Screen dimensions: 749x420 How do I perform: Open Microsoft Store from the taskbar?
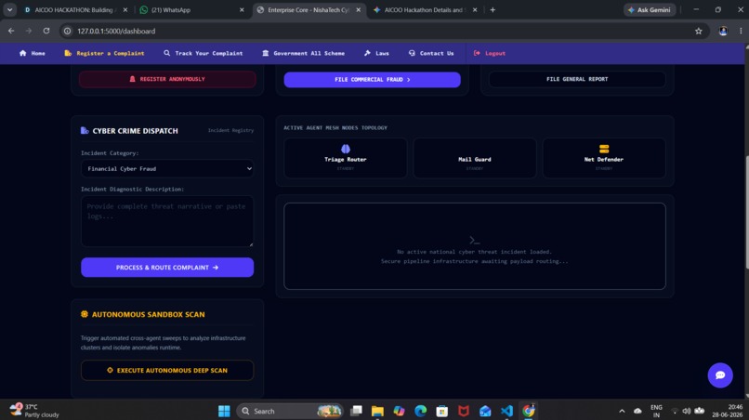(441, 411)
